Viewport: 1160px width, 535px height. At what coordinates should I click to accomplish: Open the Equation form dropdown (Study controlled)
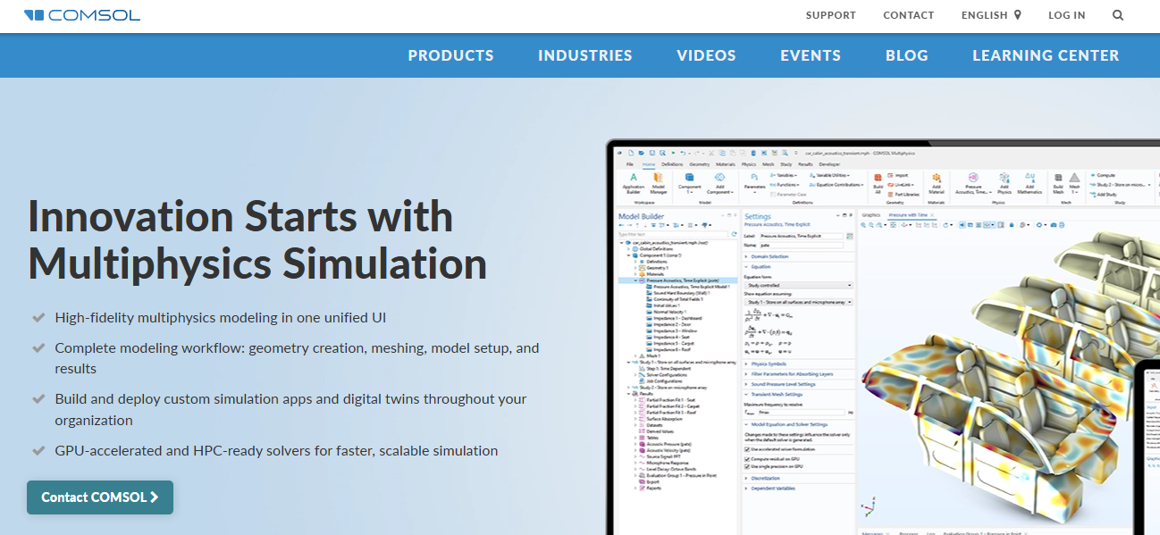tap(799, 285)
